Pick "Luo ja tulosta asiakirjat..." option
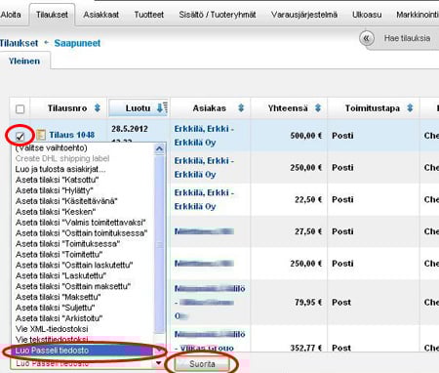 point(60,169)
